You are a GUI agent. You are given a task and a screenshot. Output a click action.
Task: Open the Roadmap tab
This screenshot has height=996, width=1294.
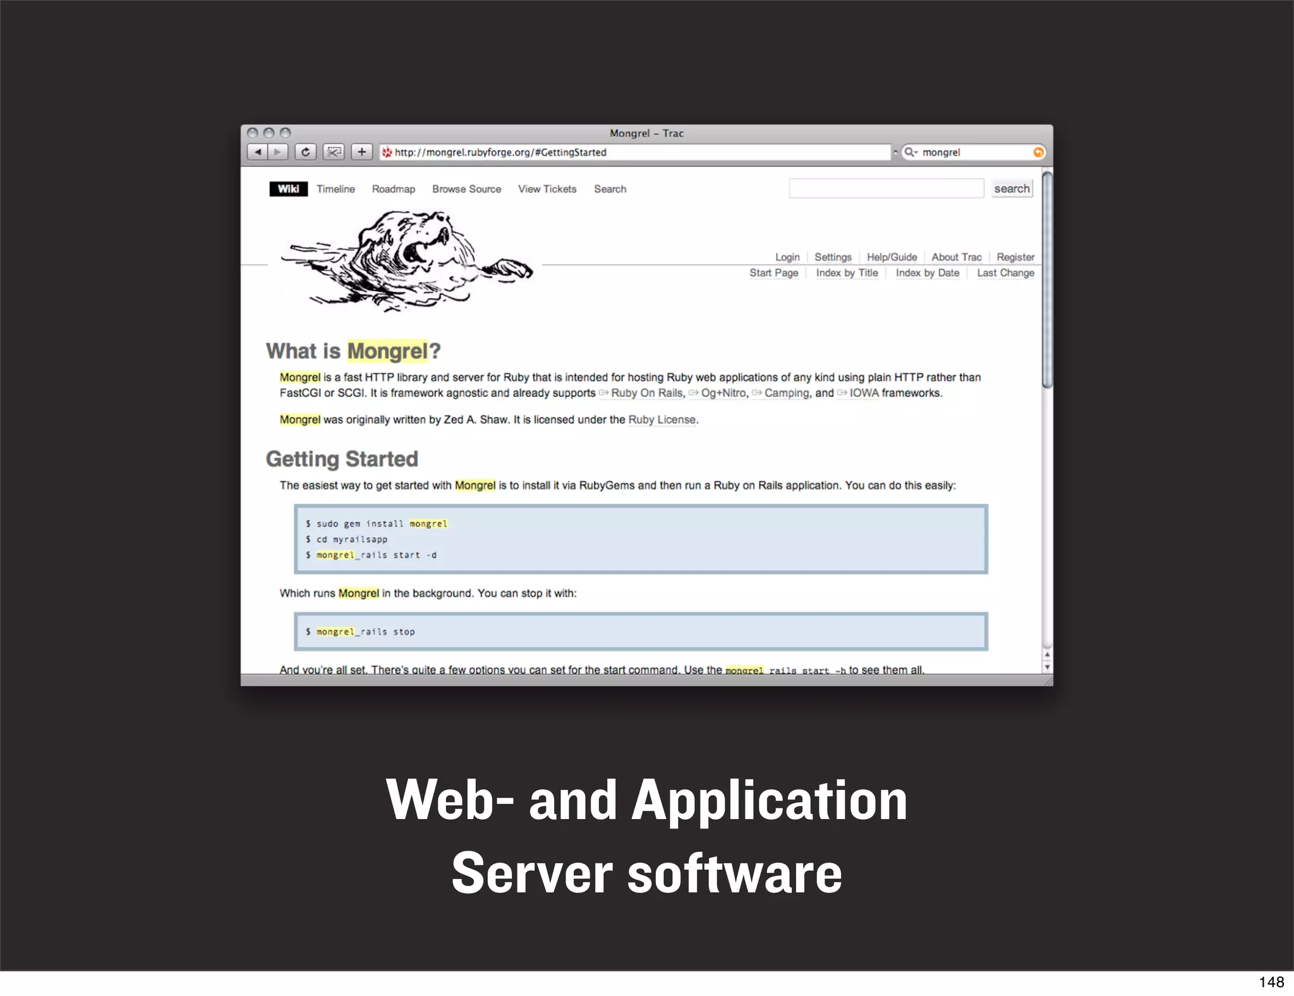(393, 189)
